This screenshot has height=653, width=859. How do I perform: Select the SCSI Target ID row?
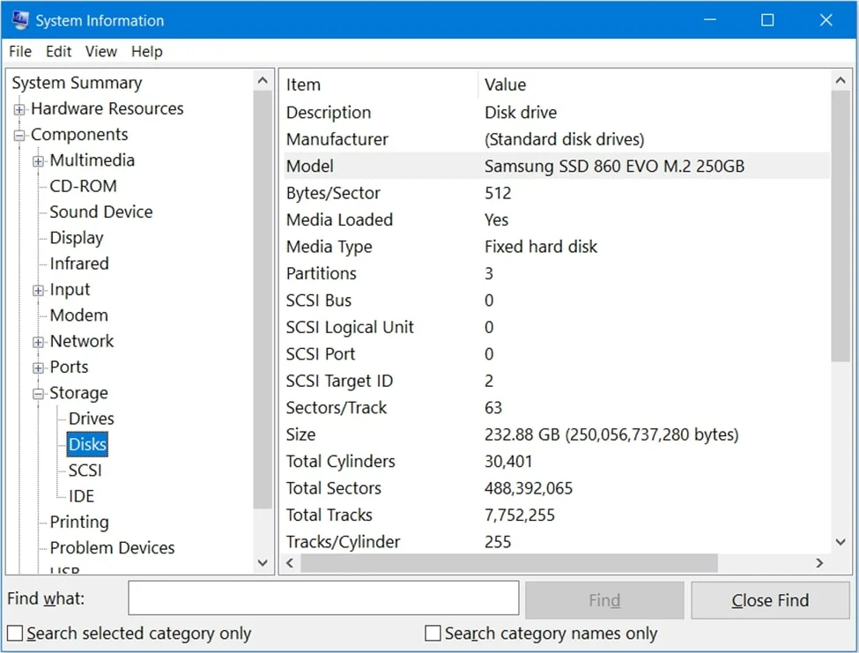(557, 381)
